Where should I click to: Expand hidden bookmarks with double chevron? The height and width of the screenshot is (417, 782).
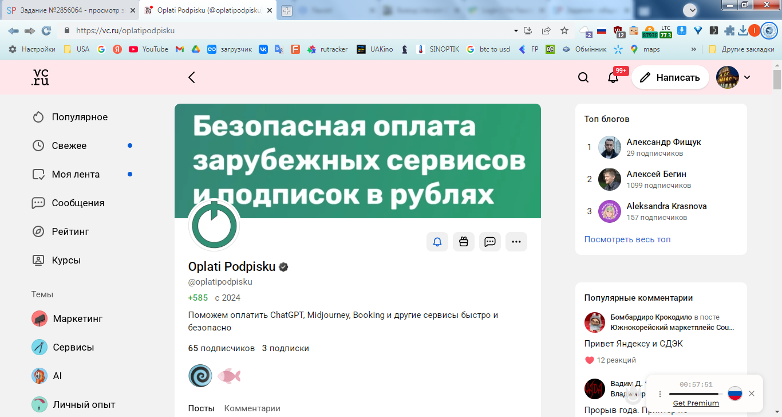point(694,49)
